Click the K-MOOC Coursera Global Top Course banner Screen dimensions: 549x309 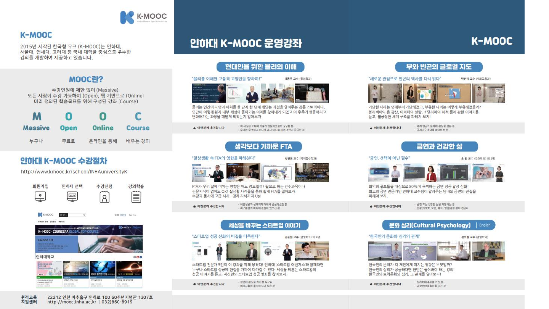pos(89,230)
